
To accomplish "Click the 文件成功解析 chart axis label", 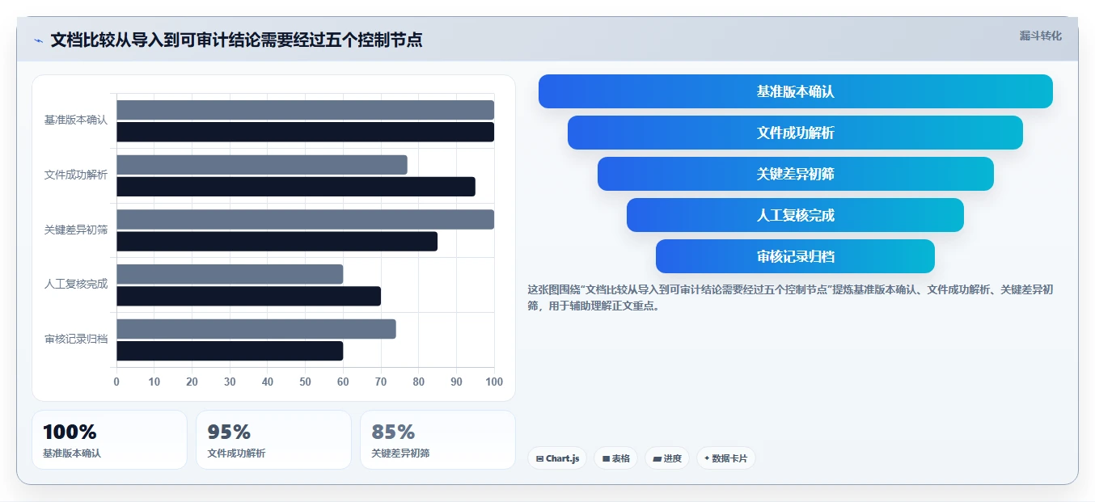I will [76, 175].
